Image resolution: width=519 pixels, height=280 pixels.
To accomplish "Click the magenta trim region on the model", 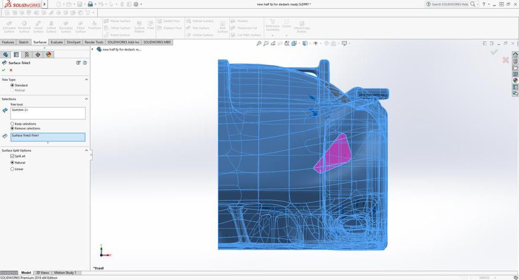I will click(x=335, y=154).
